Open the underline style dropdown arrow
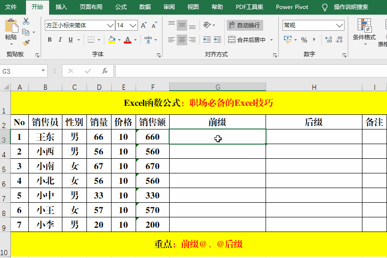Viewport: 387px width, 258px height. coord(78,40)
